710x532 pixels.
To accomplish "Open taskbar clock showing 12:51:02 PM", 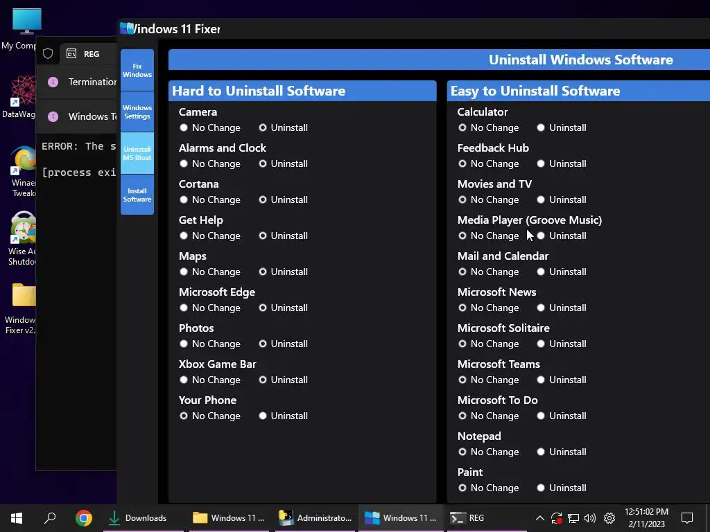I will click(x=646, y=518).
